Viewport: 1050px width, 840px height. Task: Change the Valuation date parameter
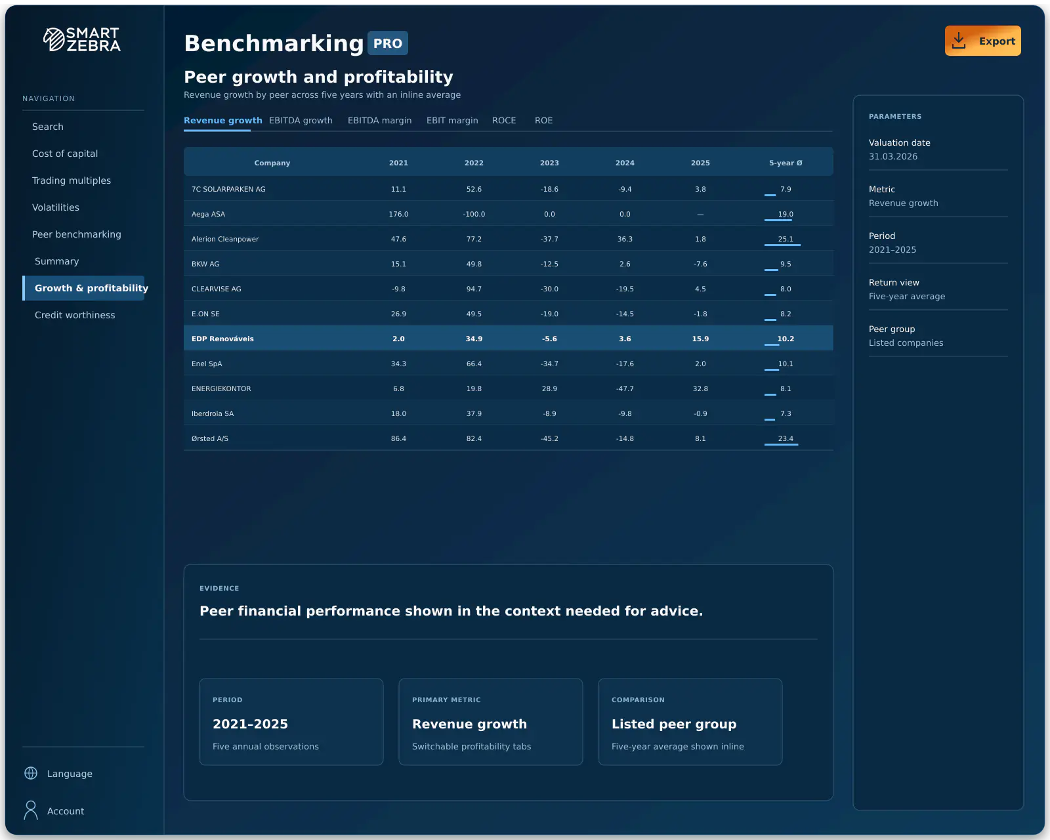coord(938,150)
